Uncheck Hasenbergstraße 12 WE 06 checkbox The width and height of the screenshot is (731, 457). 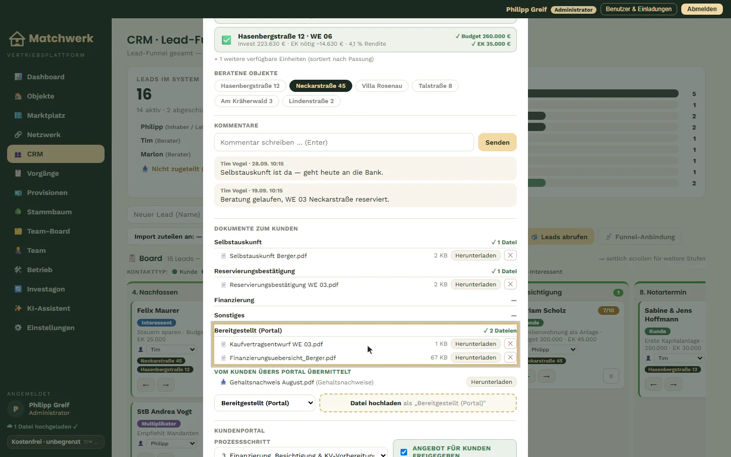[x=226, y=40]
